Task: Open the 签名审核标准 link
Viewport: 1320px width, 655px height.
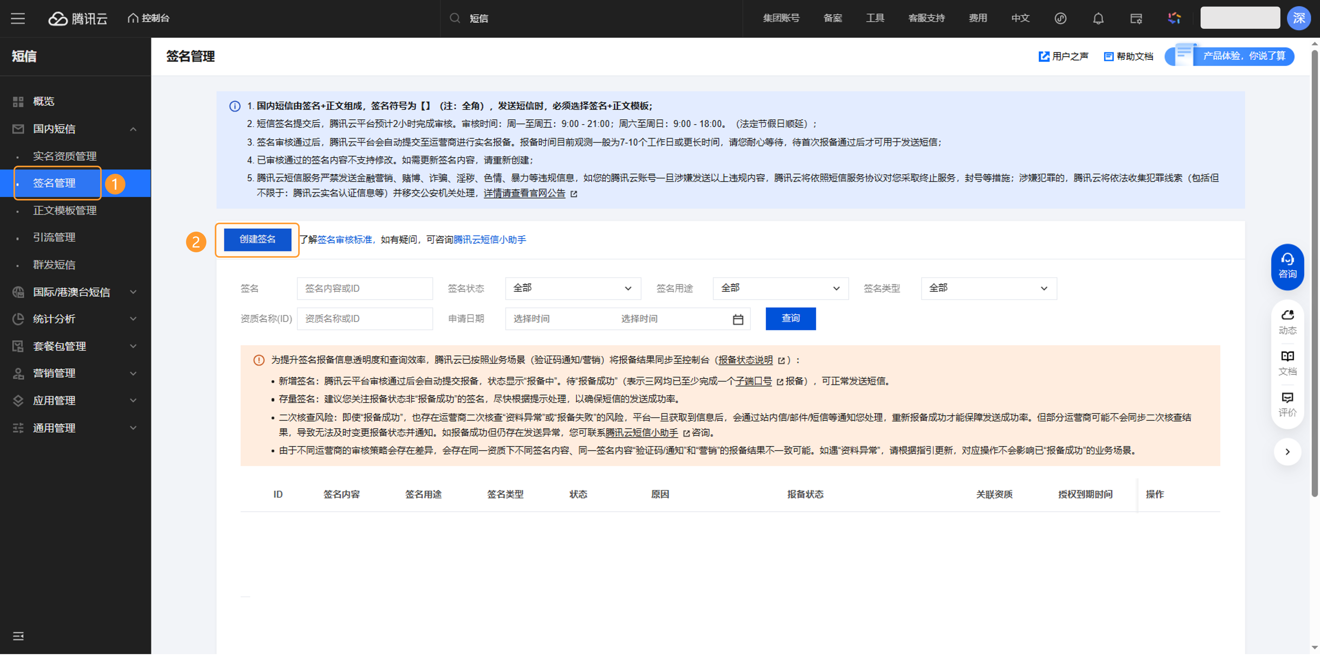Action: [x=344, y=239]
